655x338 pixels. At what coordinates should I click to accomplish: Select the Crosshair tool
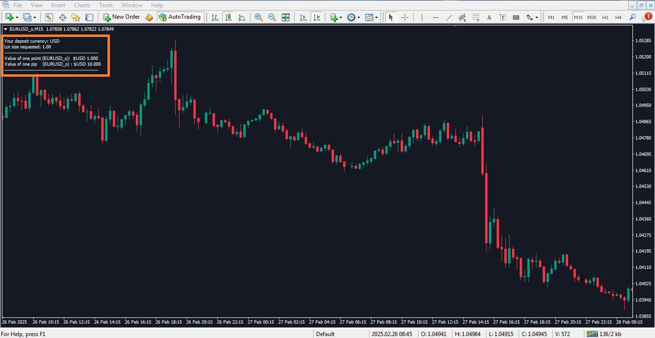[x=405, y=17]
